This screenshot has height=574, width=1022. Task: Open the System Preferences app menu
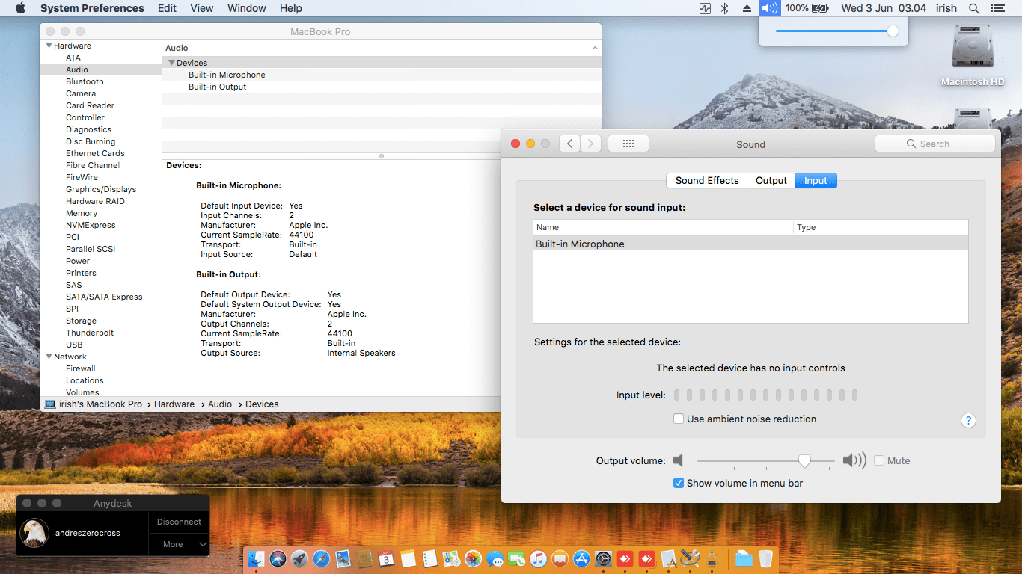(92, 8)
